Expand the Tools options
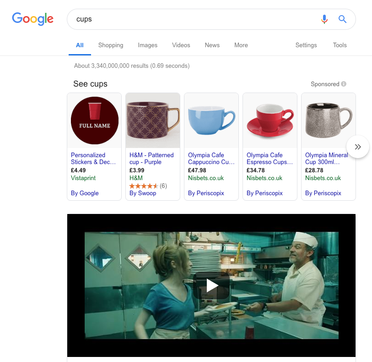372x362 pixels. point(340,45)
